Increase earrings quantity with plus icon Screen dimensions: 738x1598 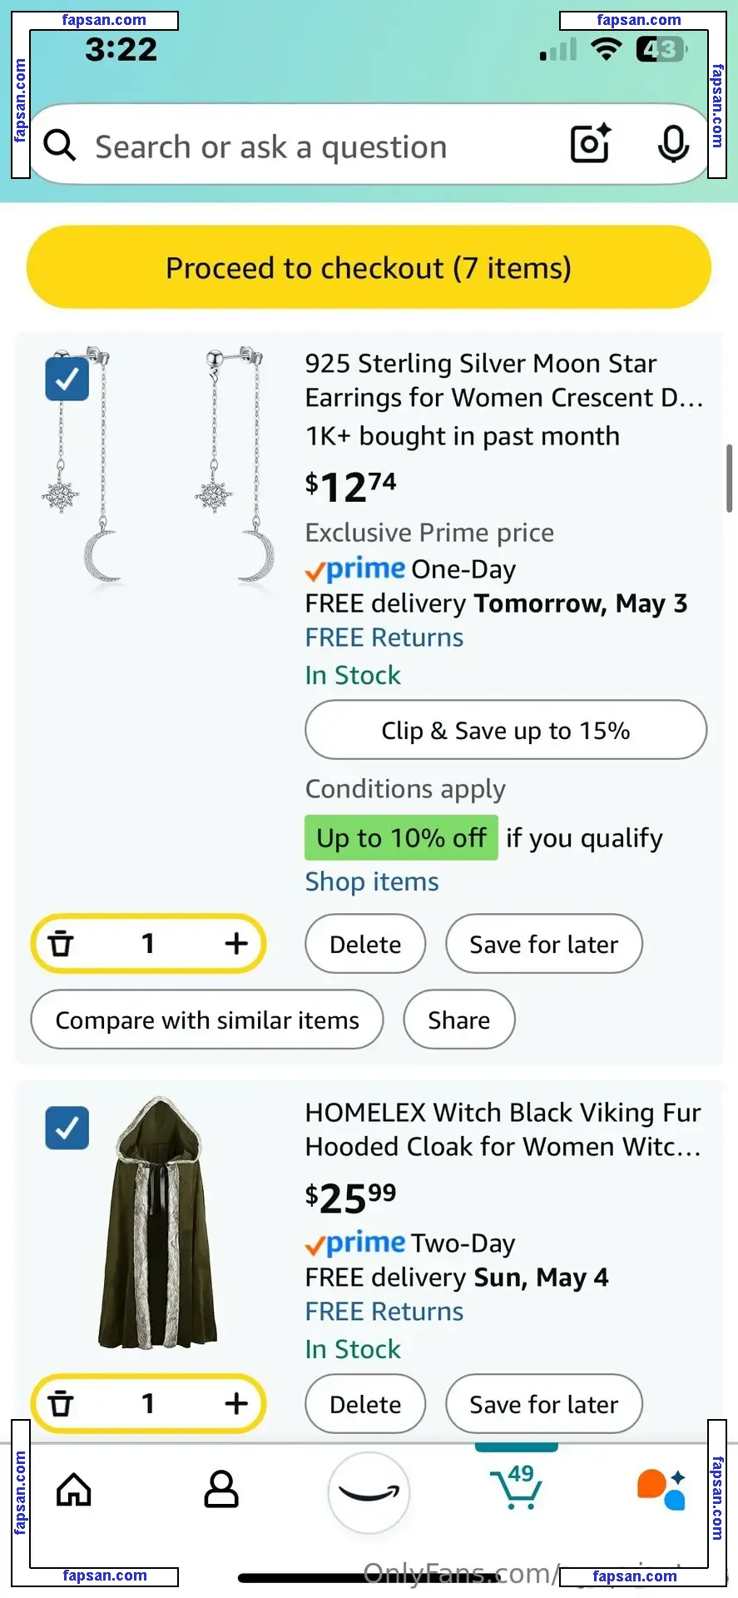click(x=236, y=944)
